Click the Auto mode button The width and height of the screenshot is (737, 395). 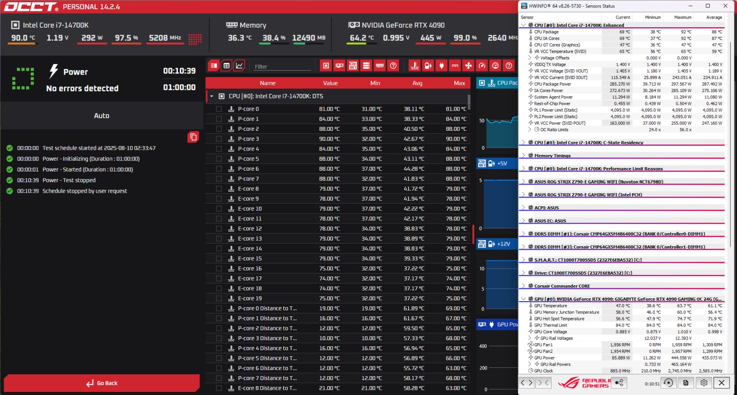pos(102,116)
